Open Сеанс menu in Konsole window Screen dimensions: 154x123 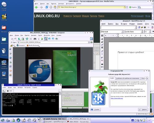tap(4, 88)
